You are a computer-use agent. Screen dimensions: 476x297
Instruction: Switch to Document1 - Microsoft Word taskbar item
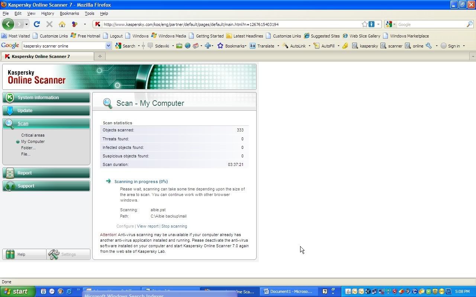[x=288, y=291]
